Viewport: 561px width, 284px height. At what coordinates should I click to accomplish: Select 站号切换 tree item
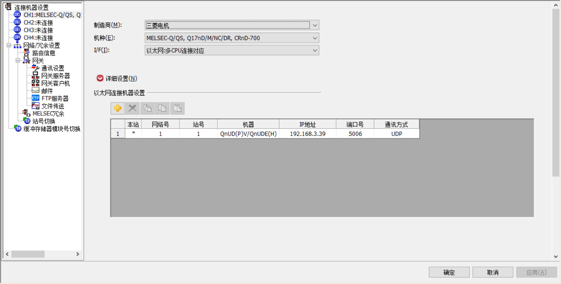pyautogui.click(x=44, y=121)
